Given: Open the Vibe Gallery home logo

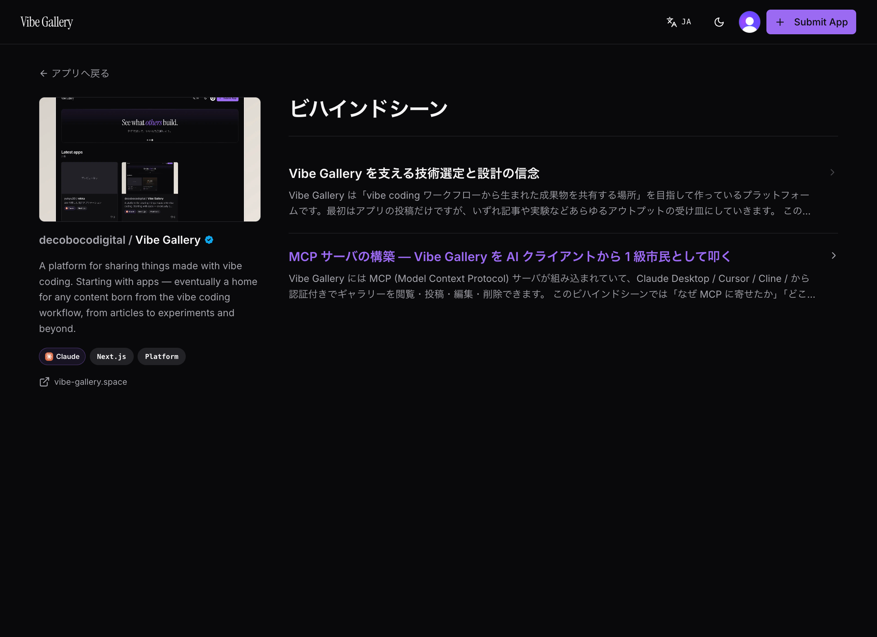Looking at the screenshot, I should pyautogui.click(x=46, y=22).
